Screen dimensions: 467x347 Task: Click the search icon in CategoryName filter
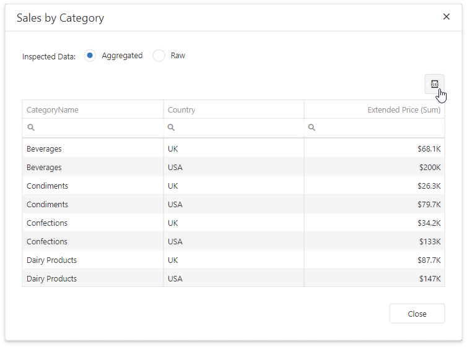31,127
